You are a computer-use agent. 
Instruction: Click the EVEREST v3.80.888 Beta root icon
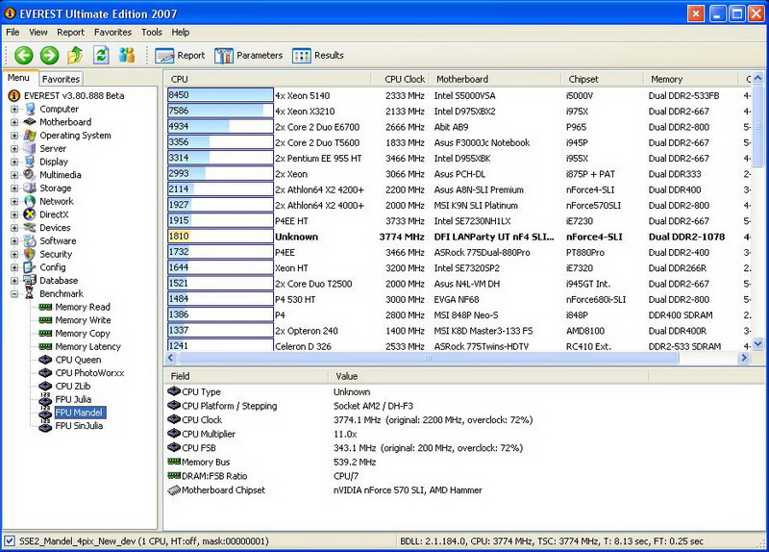click(14, 95)
